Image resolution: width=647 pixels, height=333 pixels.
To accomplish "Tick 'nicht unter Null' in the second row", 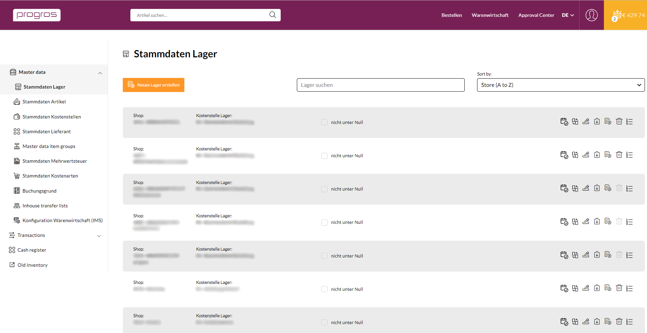I will (x=324, y=156).
